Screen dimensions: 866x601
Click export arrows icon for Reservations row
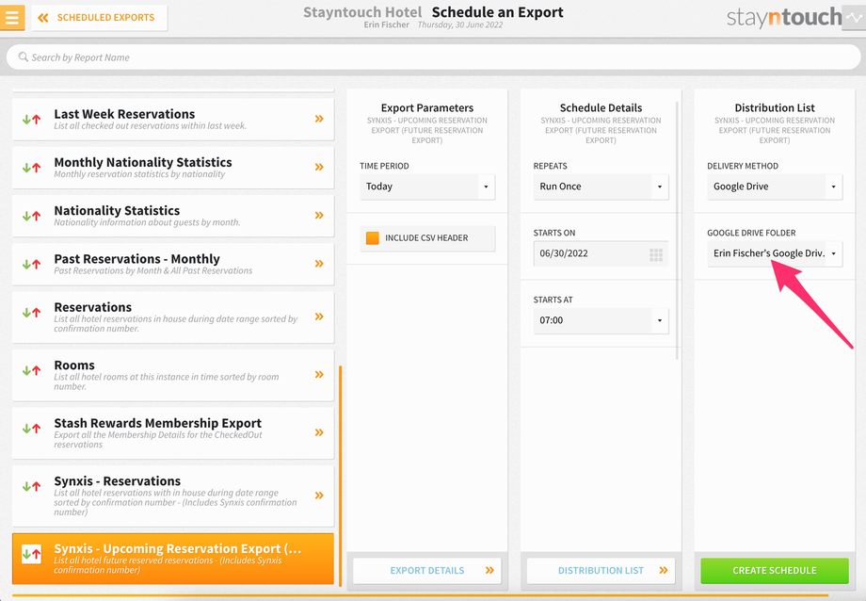31,313
